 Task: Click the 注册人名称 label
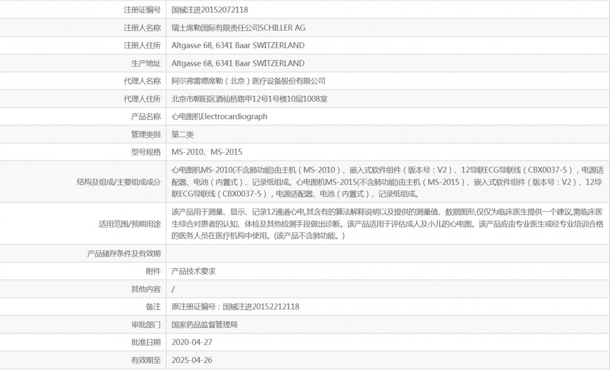[142, 27]
